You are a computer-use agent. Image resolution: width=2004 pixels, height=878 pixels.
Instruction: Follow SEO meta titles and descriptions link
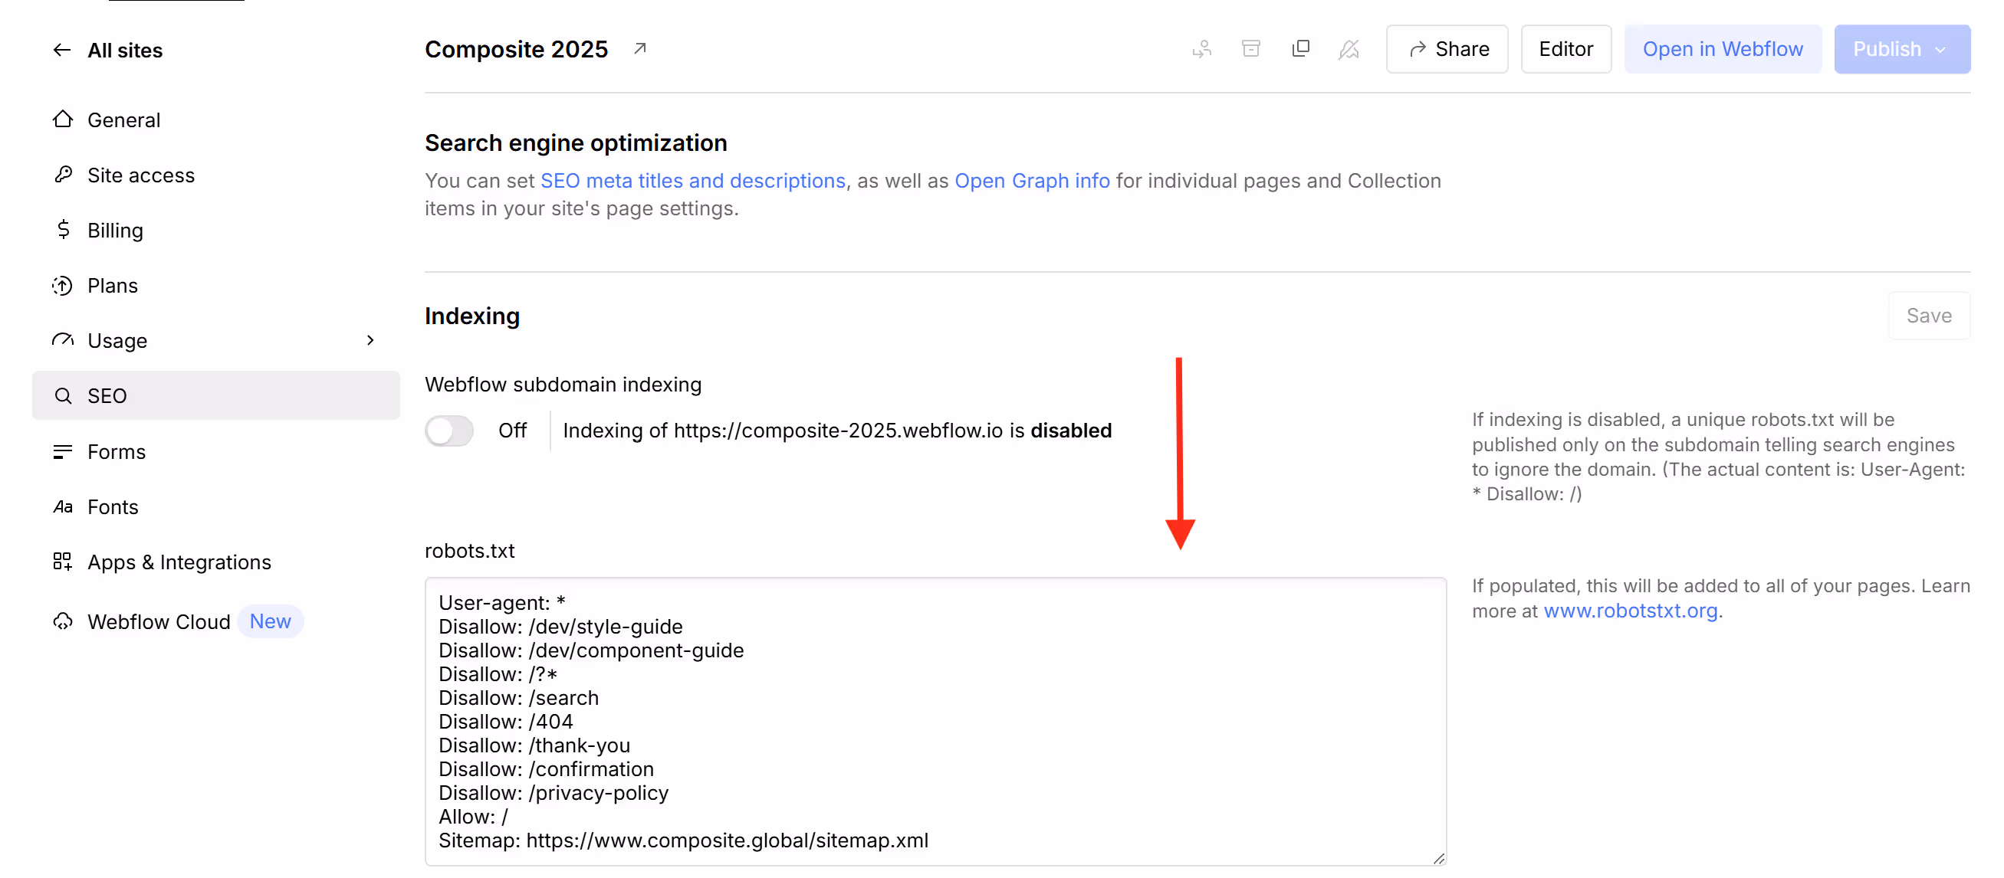pyautogui.click(x=692, y=180)
